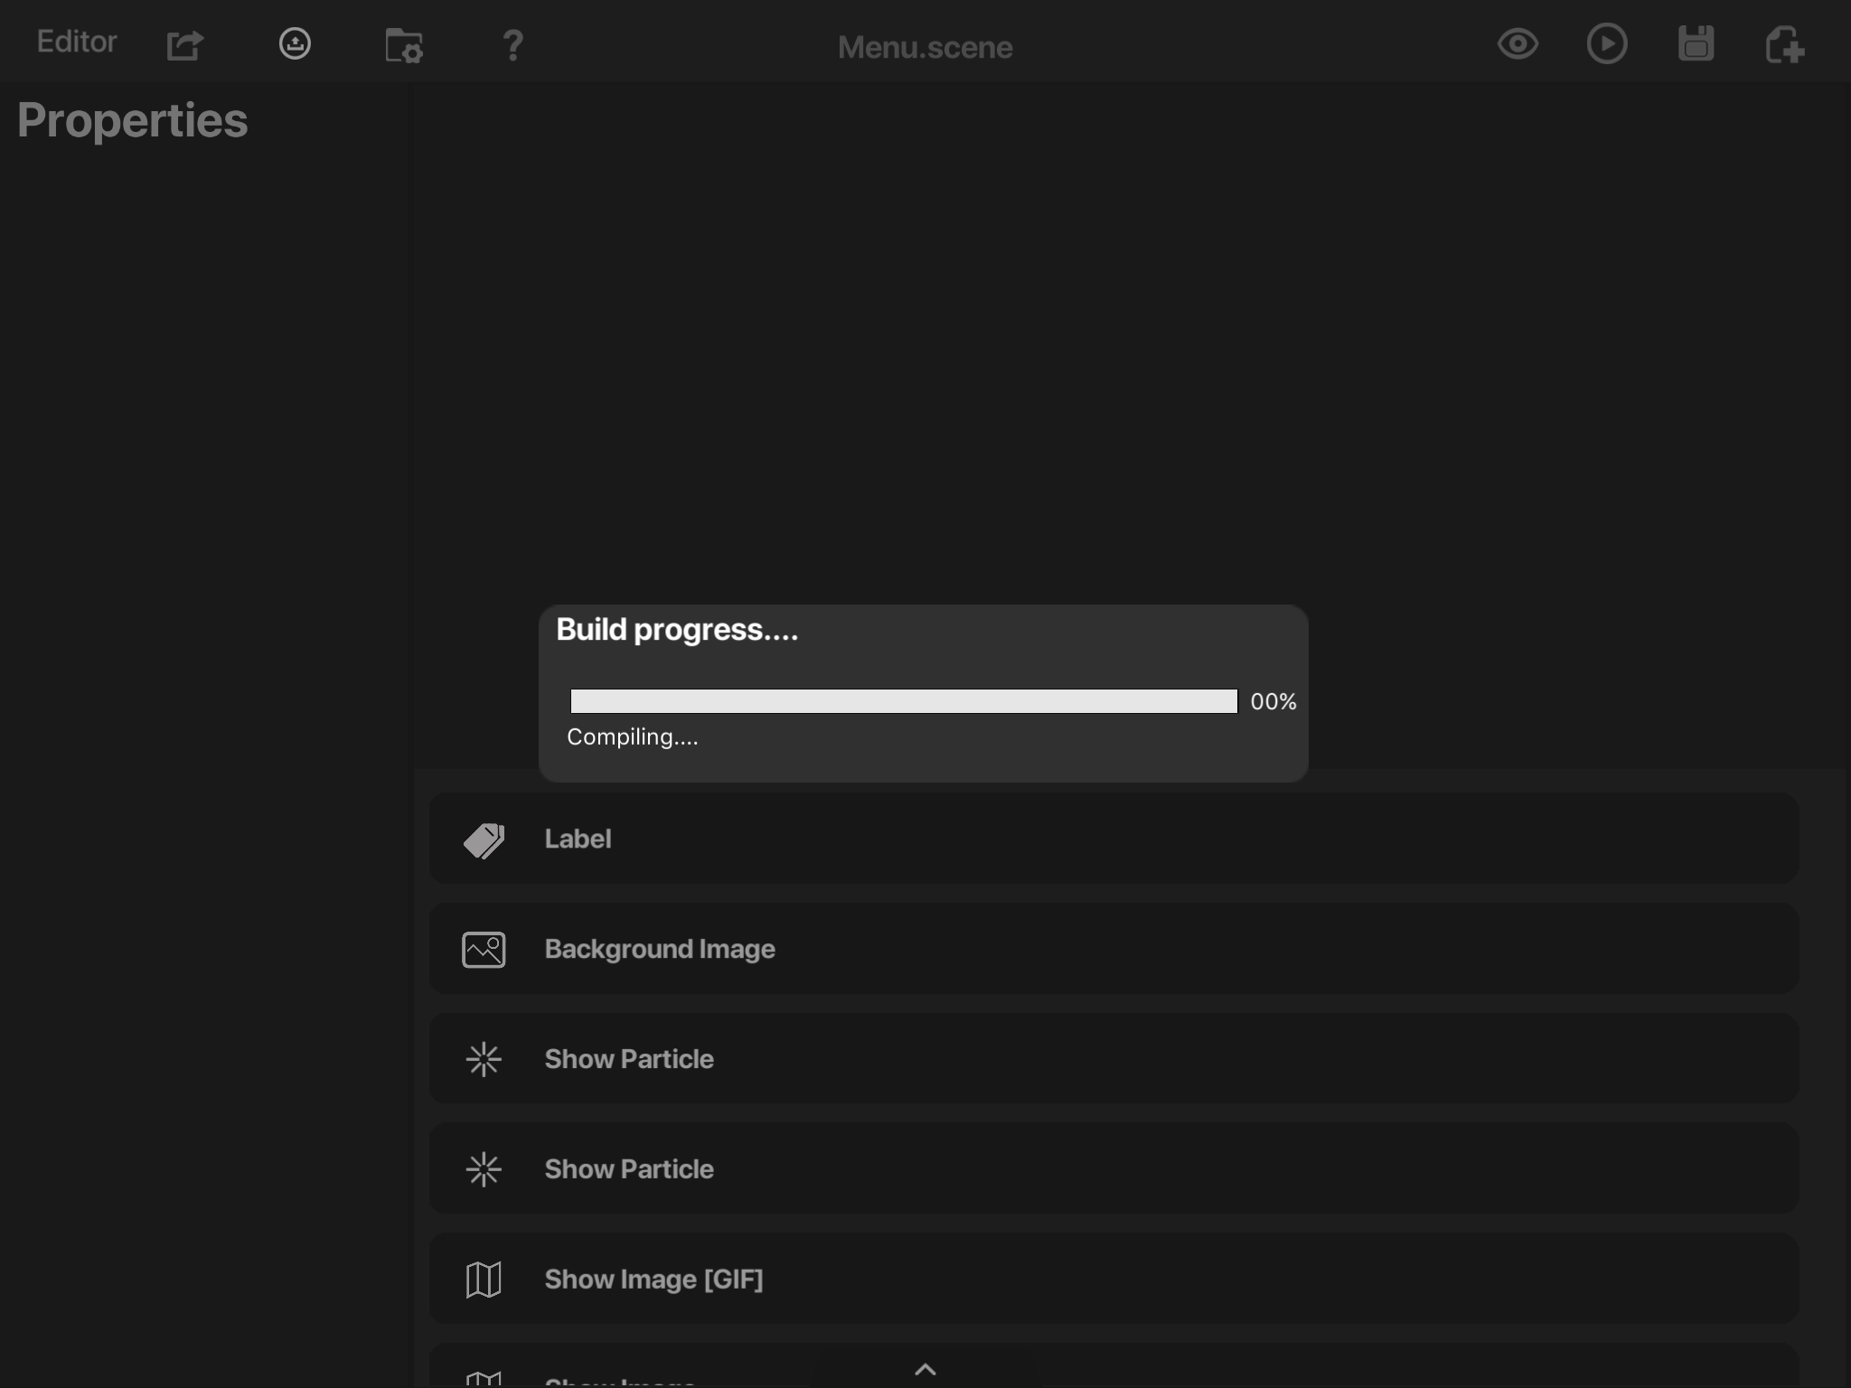Toggle the preview eye icon
This screenshot has height=1388, width=1851.
click(1517, 43)
